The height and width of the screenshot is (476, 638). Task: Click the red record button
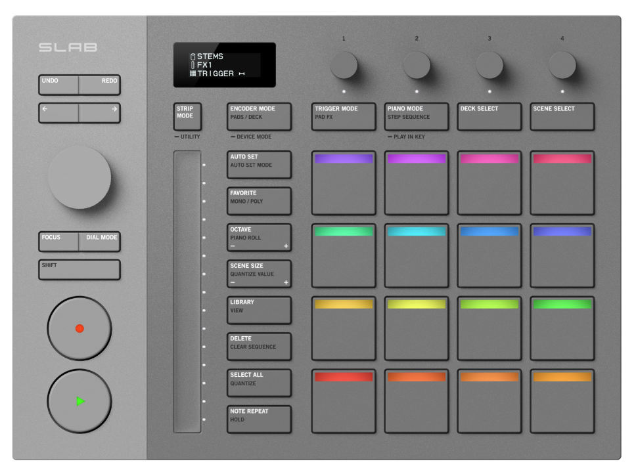[x=80, y=328]
